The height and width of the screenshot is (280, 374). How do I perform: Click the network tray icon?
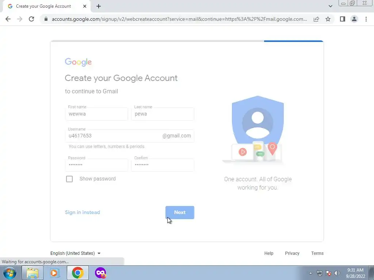(x=319, y=273)
